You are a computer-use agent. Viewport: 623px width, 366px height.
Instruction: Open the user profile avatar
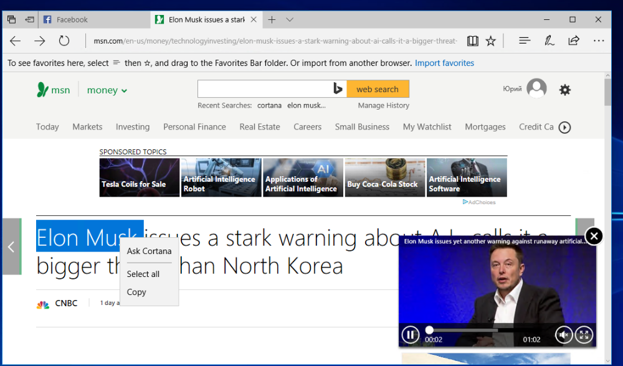click(536, 88)
